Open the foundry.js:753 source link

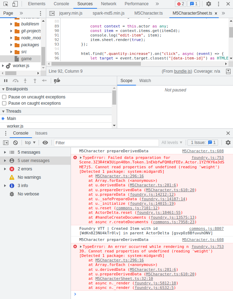click(208, 157)
